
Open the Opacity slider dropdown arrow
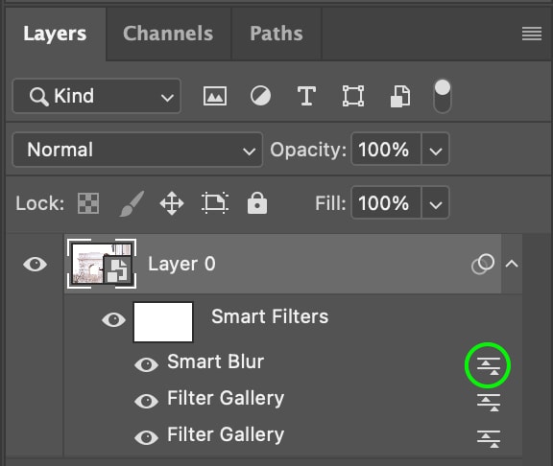436,150
